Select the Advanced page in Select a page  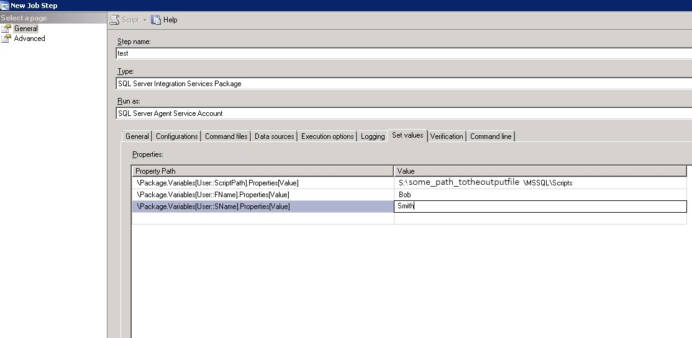point(30,39)
